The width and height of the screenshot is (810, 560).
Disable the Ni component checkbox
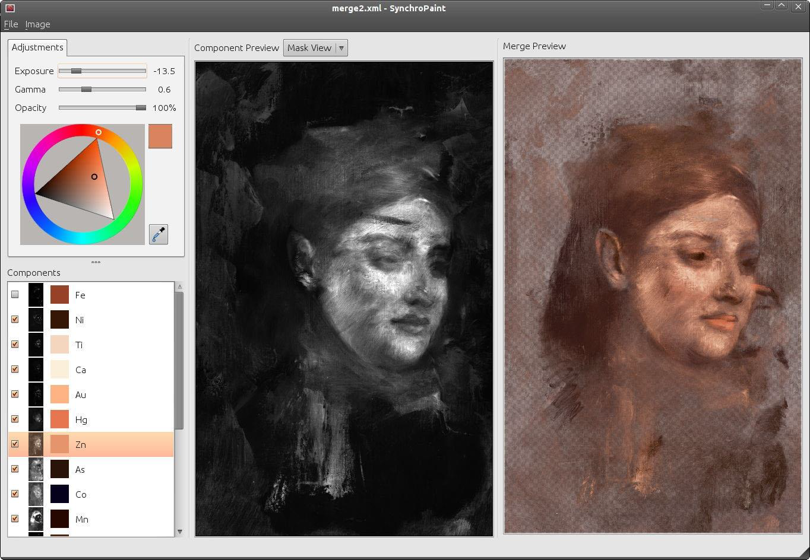coord(15,319)
